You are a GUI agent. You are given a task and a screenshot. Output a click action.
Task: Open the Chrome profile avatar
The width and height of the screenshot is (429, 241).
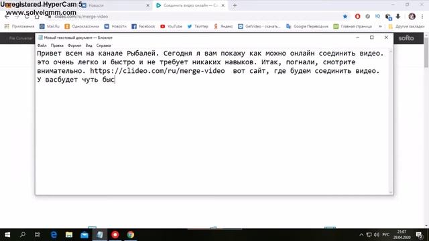412,16
